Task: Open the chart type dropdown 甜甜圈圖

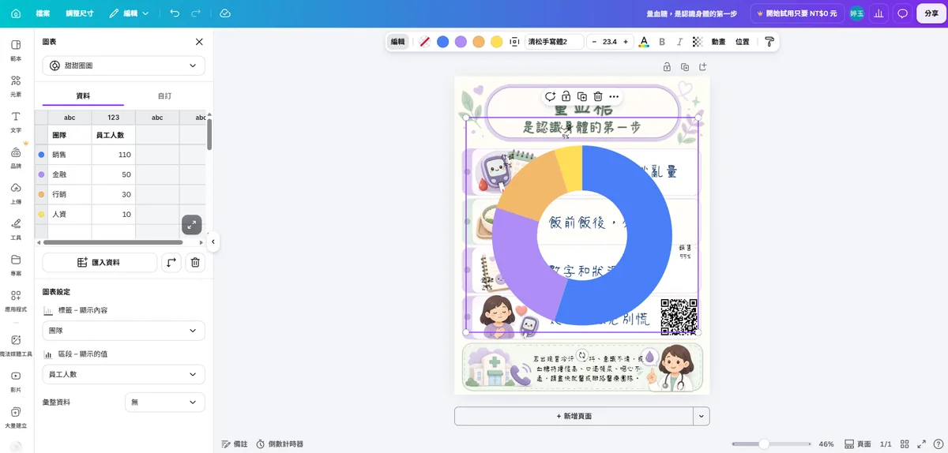Action: tap(123, 66)
